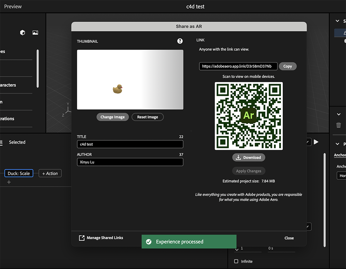Copy the share link using the Copy button
This screenshot has height=269, width=346.
288,66
